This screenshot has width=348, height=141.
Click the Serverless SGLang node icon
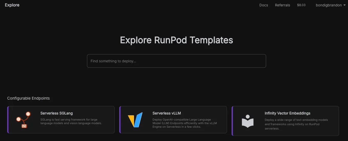(23, 120)
